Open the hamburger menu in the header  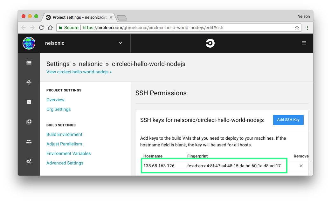(304, 43)
